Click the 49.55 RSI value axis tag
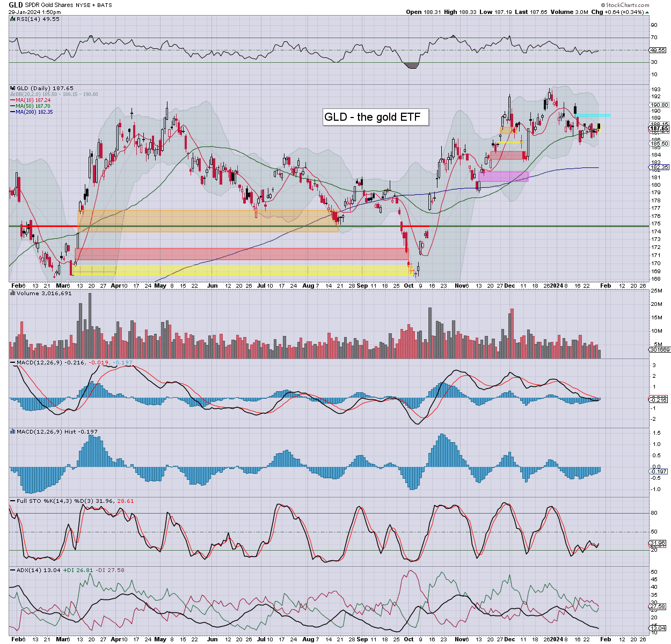671x644 pixels. point(658,50)
